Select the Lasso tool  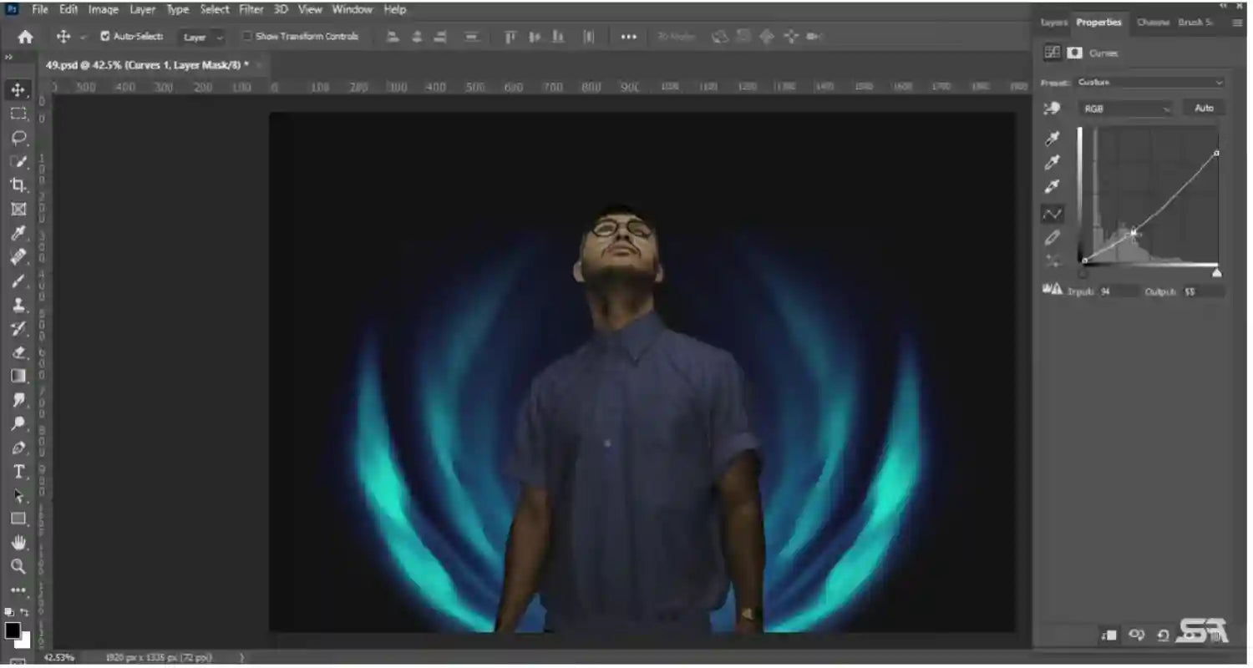click(x=18, y=138)
